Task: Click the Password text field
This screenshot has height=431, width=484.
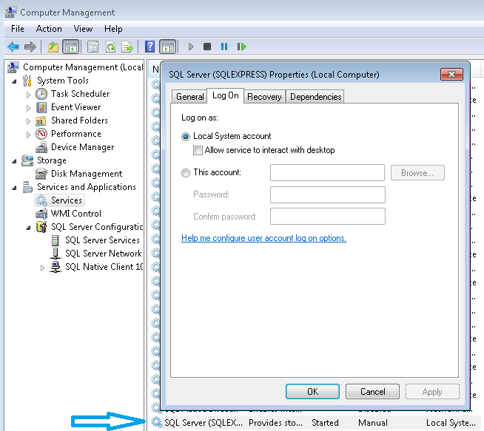Action: tap(328, 194)
